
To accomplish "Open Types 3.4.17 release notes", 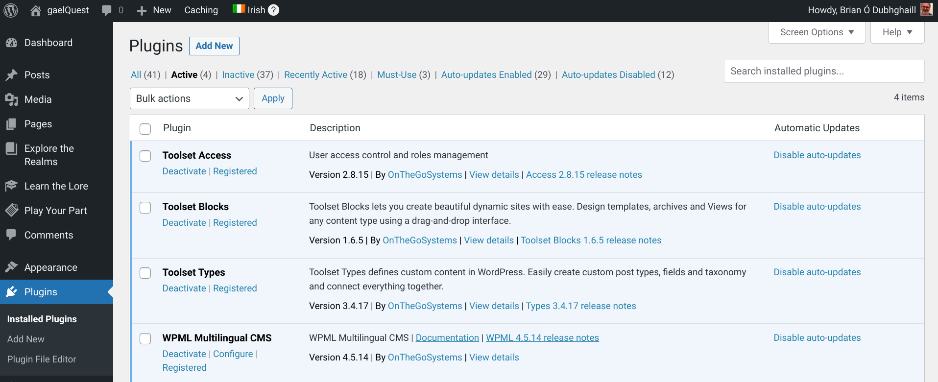I will 581,306.
